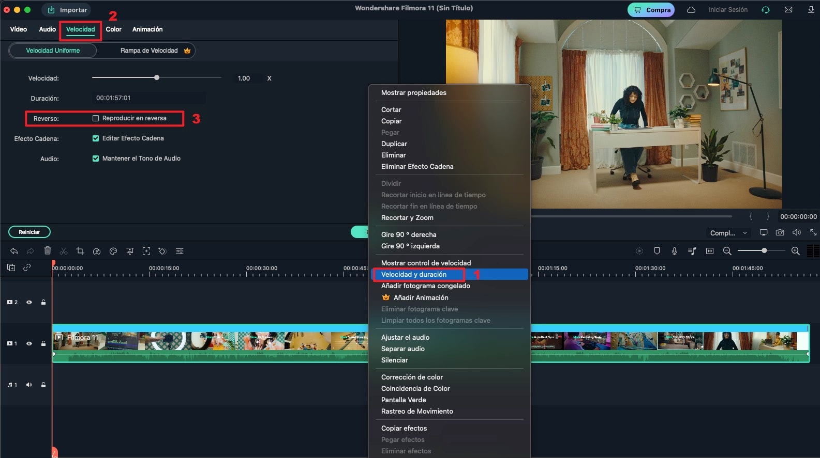Enable Reproducir en reversa checkbox
Viewport: 820px width, 458px height.
[96, 118]
